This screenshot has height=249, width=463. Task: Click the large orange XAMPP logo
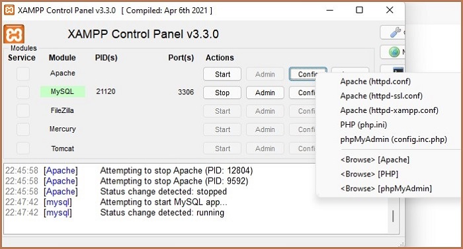click(x=14, y=34)
